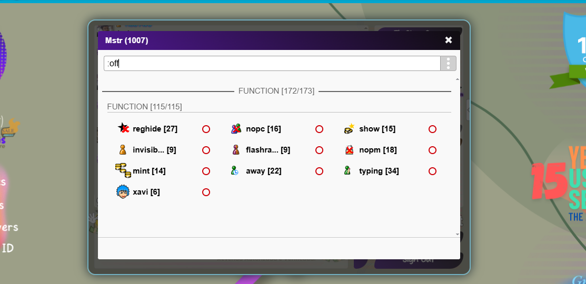This screenshot has width=586, height=284.
Task: Select the 'nopc [16]' label
Action: (263, 129)
